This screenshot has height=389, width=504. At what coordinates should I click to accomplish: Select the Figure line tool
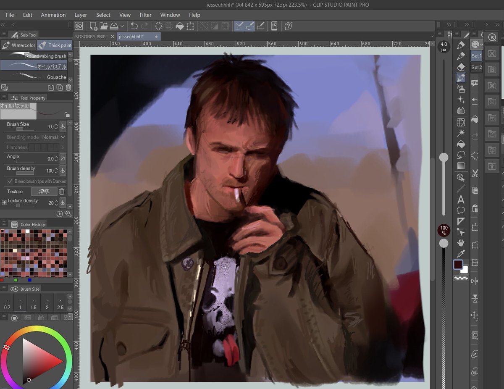(461, 189)
